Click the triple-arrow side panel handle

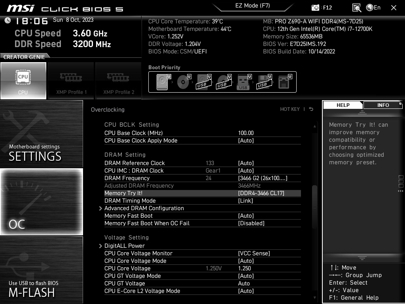coord(401,191)
